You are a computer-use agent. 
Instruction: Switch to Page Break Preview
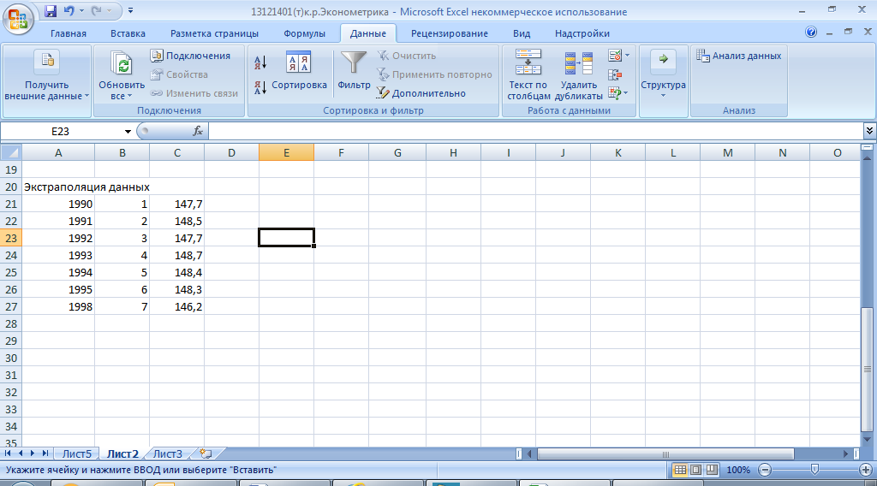pyautogui.click(x=712, y=471)
